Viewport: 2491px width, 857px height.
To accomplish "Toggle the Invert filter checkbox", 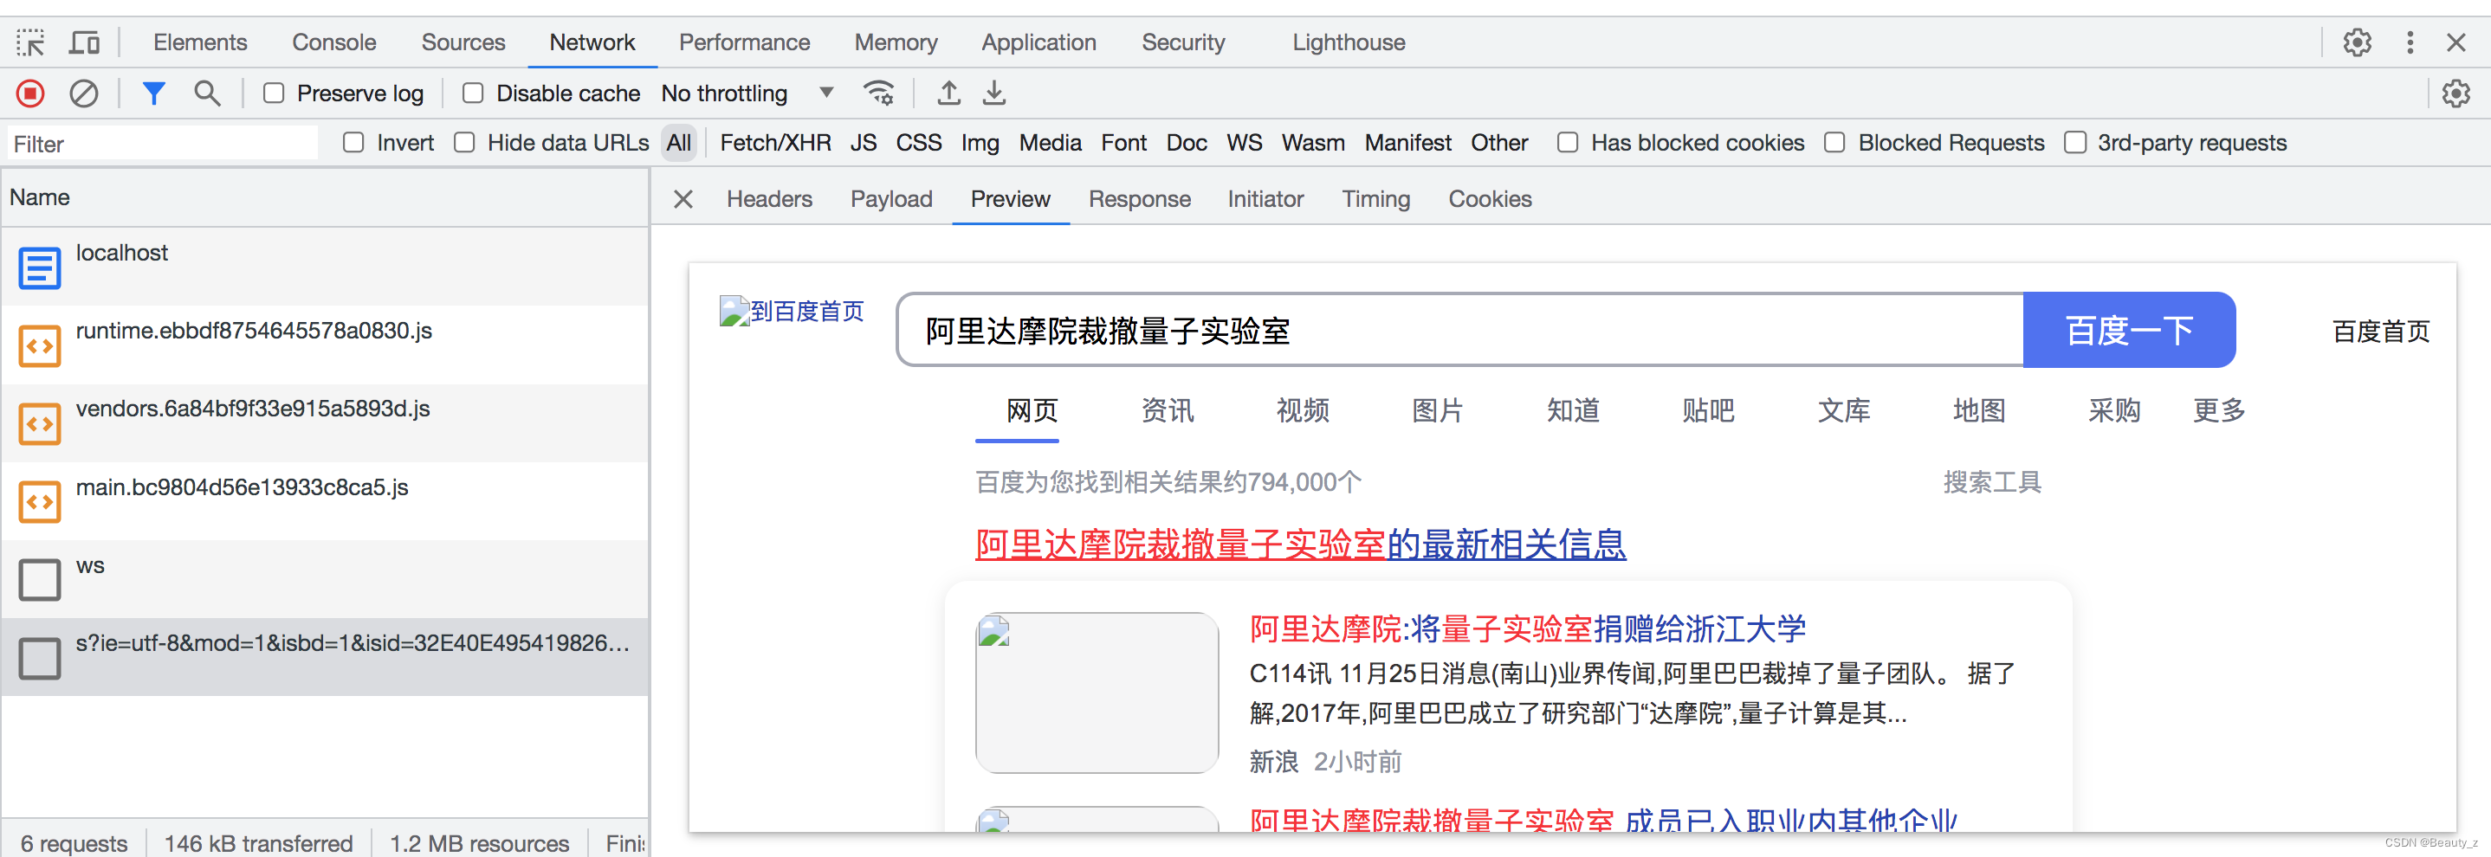I will pyautogui.click(x=354, y=143).
